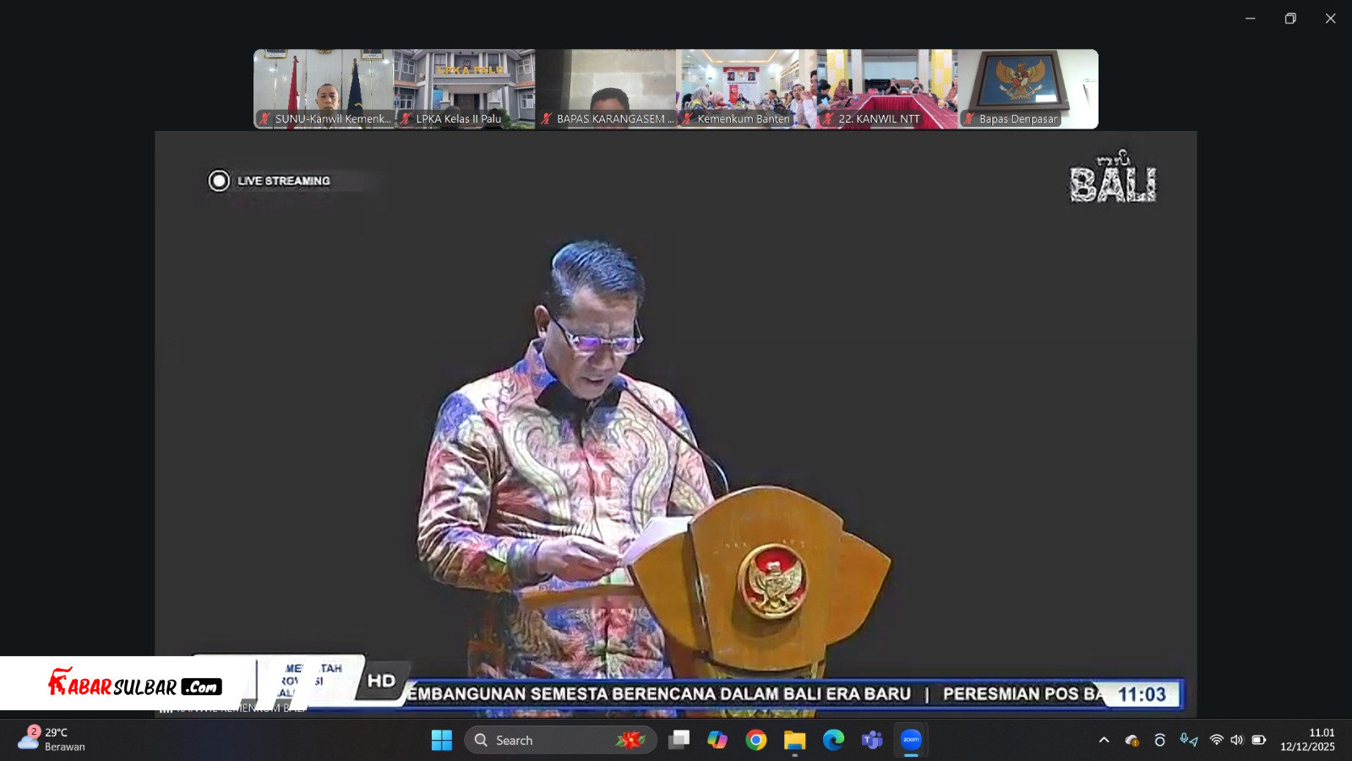The width and height of the screenshot is (1352, 761).
Task: Open Microsoft Teams from the taskbar
Action: (871, 740)
